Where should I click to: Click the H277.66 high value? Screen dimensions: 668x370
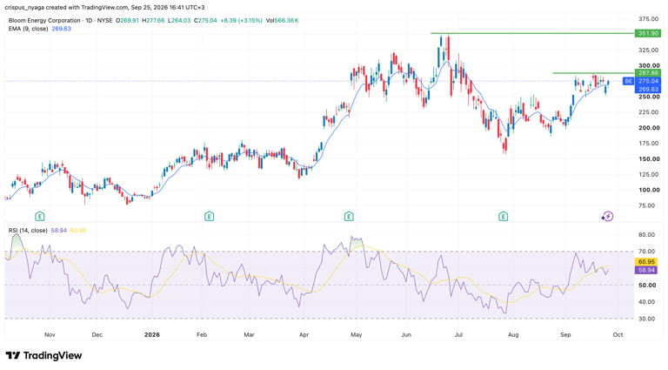click(153, 21)
